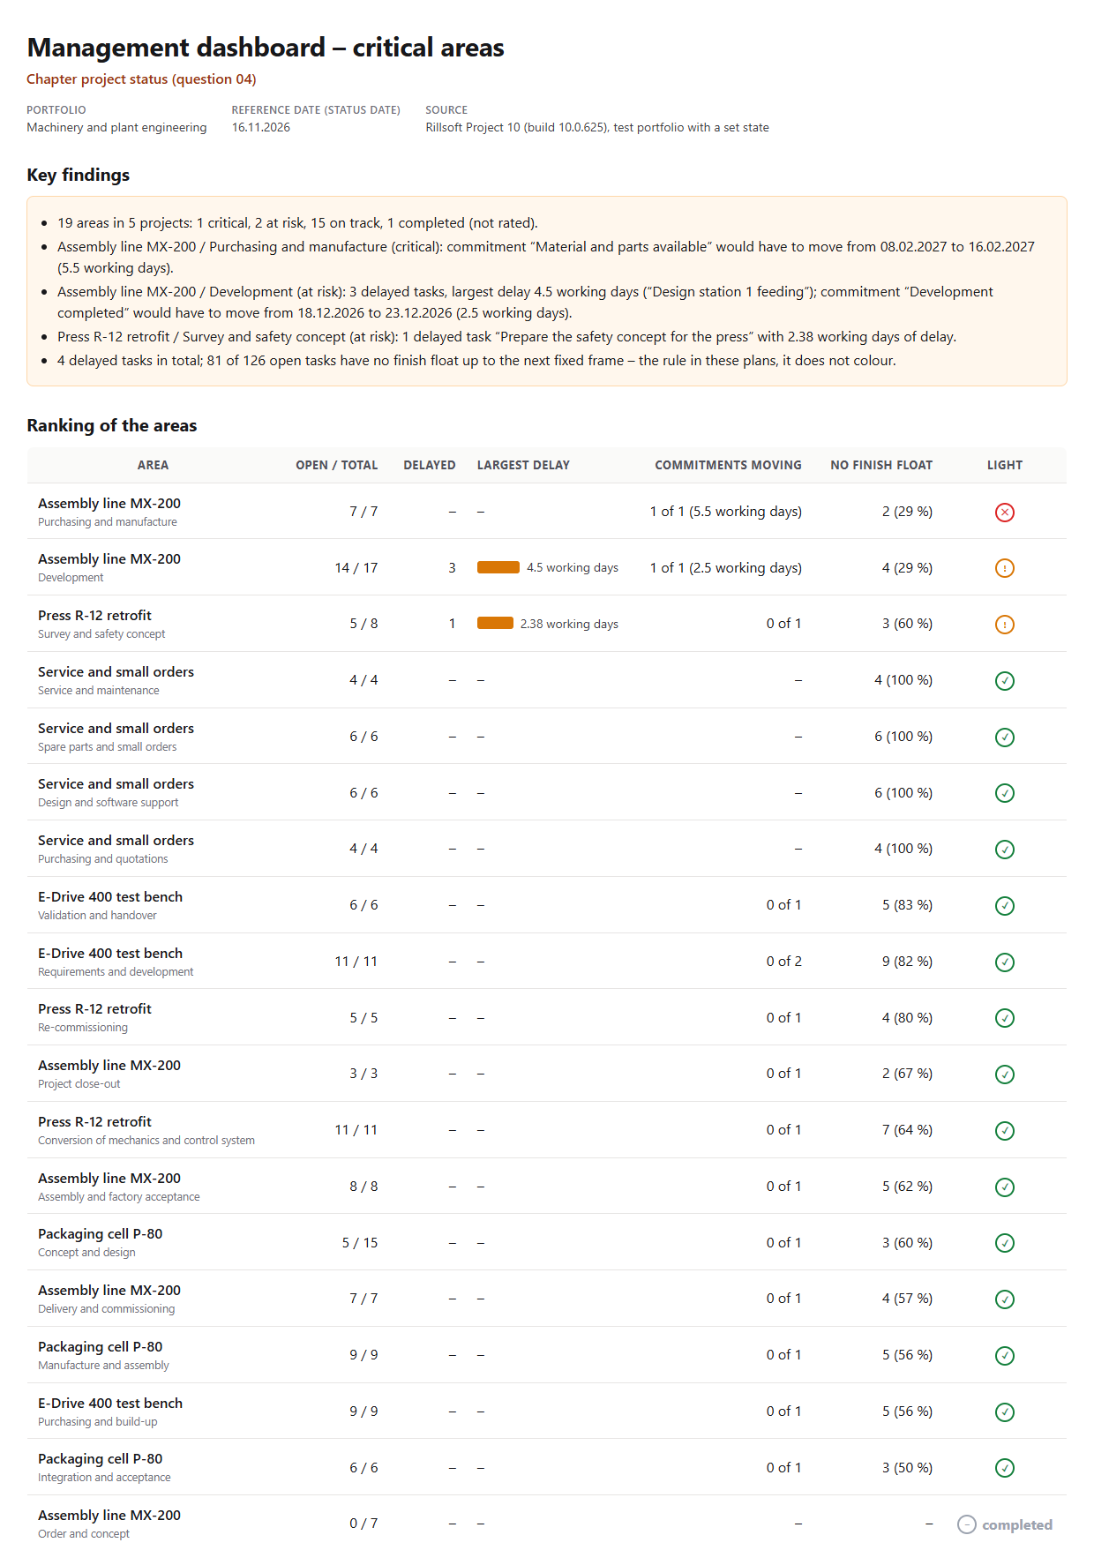
Task: Click green light for Design and software support
Action: 1004,793
